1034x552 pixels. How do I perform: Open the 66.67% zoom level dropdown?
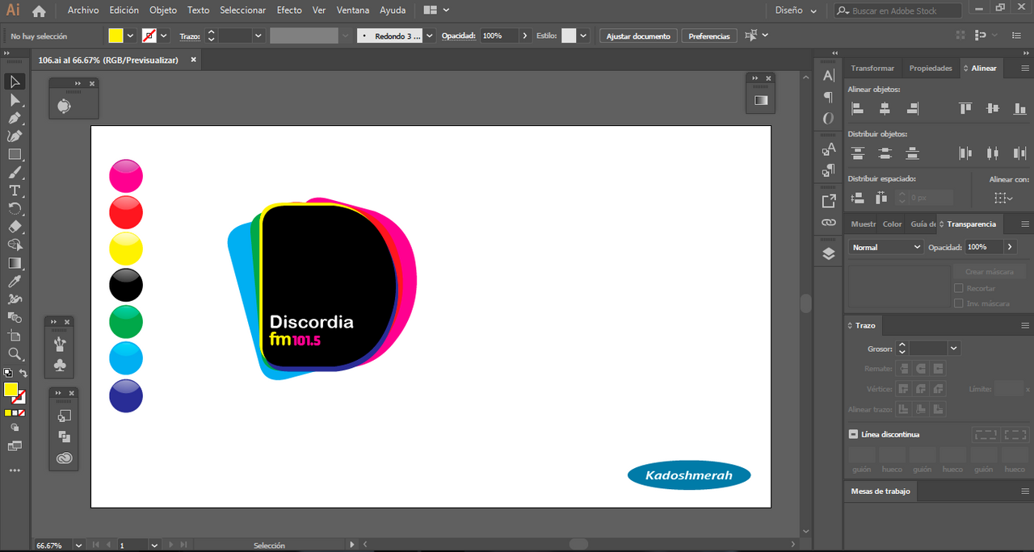tap(78, 546)
